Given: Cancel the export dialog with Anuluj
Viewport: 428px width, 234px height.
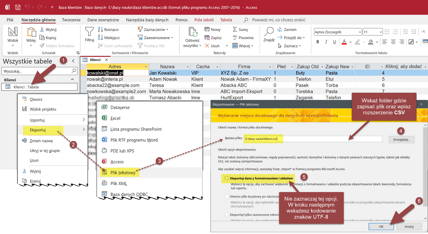Looking at the screenshot, I should pyautogui.click(x=409, y=227).
